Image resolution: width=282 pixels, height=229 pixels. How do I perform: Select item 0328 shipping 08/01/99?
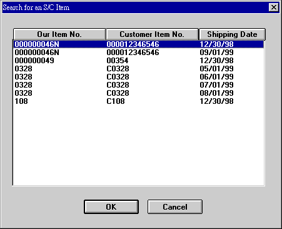click(x=139, y=93)
